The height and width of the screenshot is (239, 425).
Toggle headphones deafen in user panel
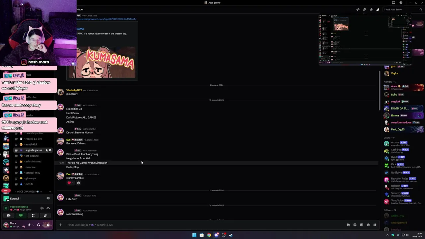[39, 225]
